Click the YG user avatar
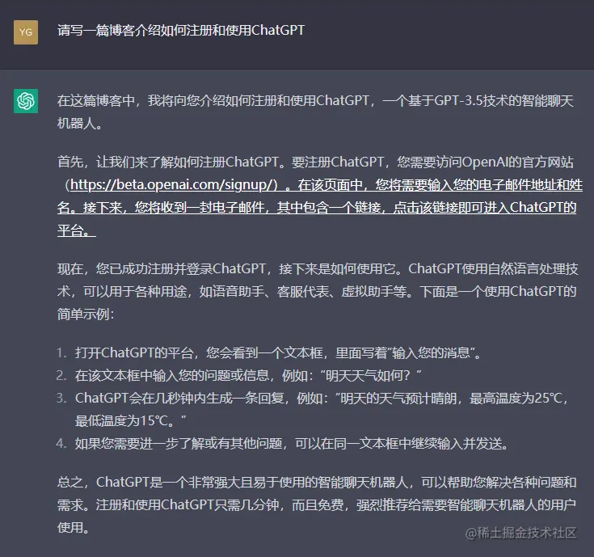 (26, 32)
